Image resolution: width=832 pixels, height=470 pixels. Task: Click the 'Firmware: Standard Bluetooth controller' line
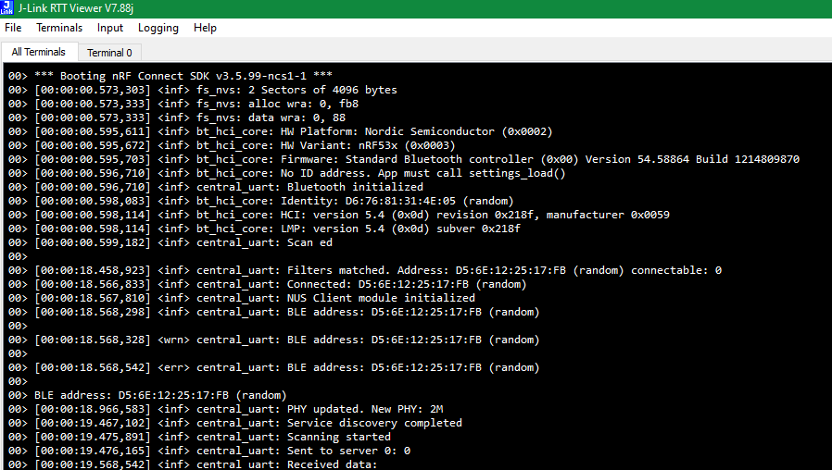click(x=404, y=159)
